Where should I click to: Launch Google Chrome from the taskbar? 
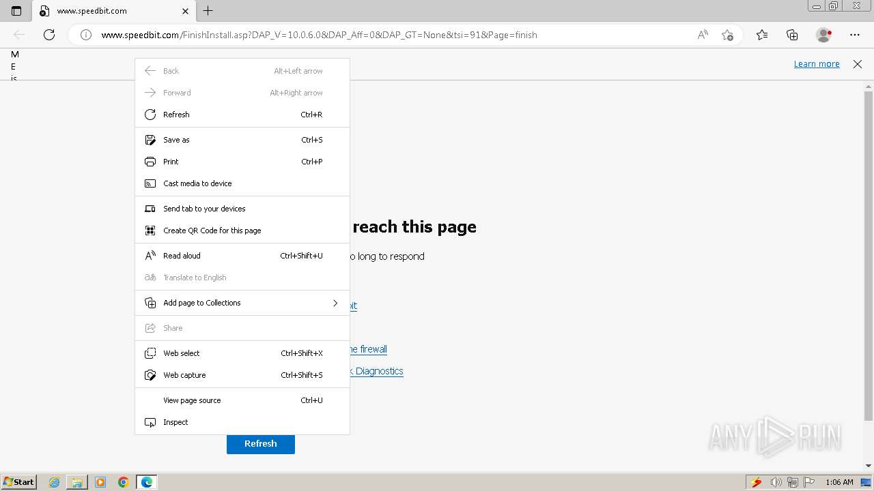coord(124,482)
